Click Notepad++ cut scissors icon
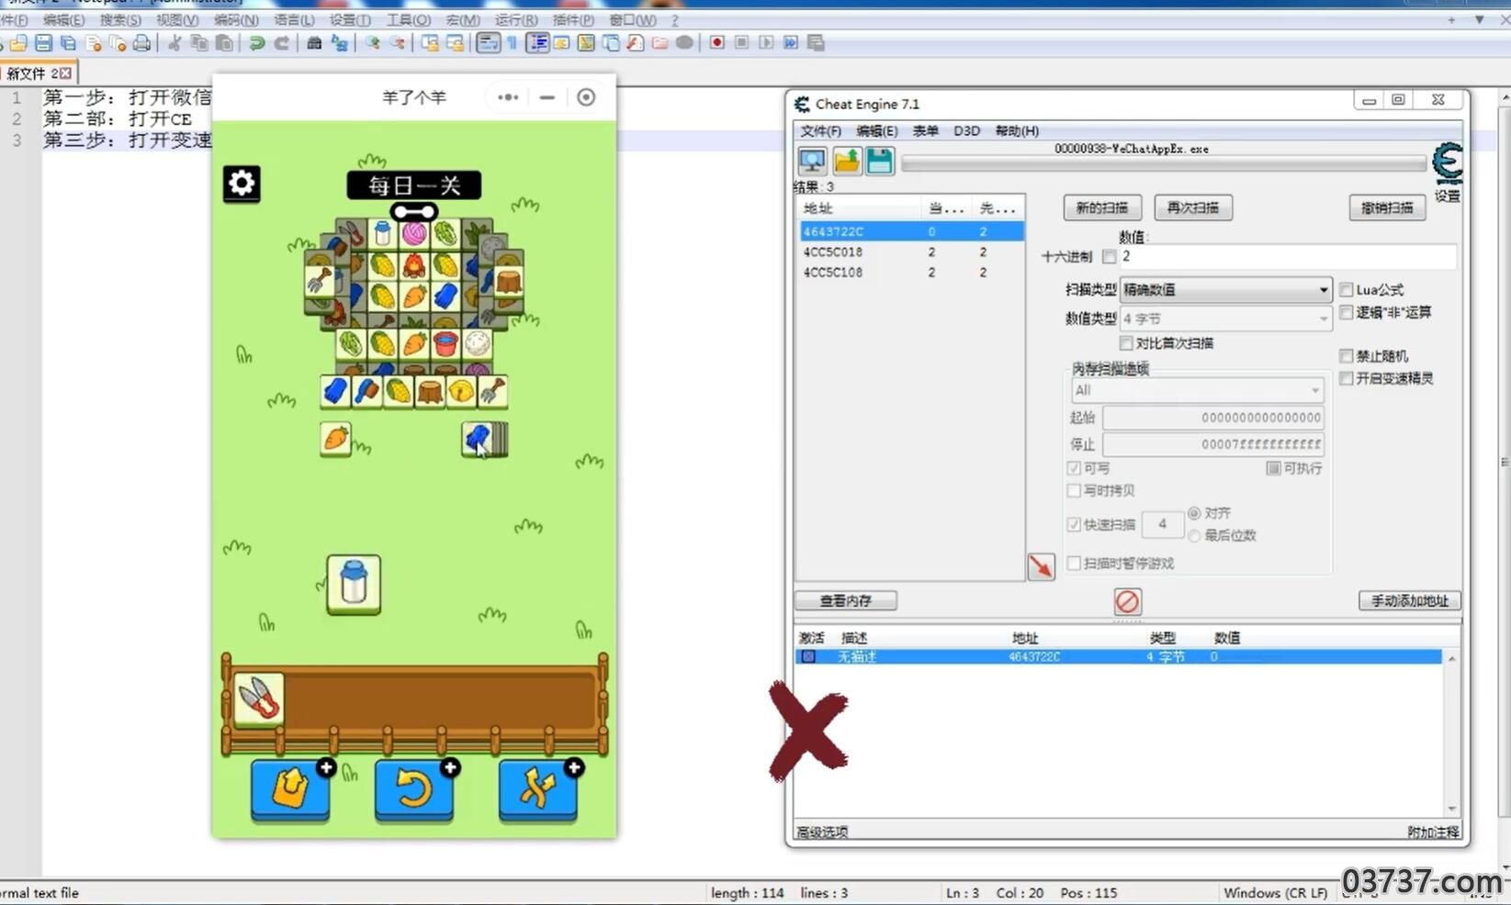The image size is (1511, 905). pyautogui.click(x=174, y=43)
